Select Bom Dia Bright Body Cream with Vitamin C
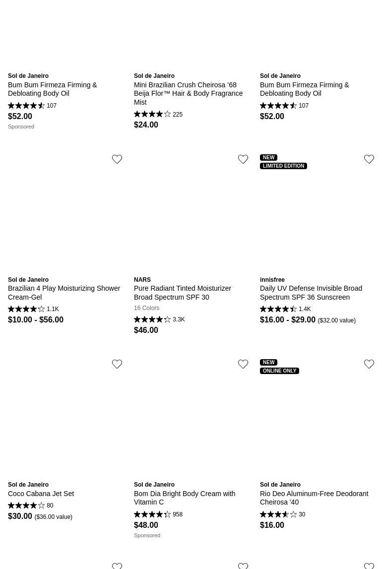This screenshot has height=569, width=382. coord(185,498)
